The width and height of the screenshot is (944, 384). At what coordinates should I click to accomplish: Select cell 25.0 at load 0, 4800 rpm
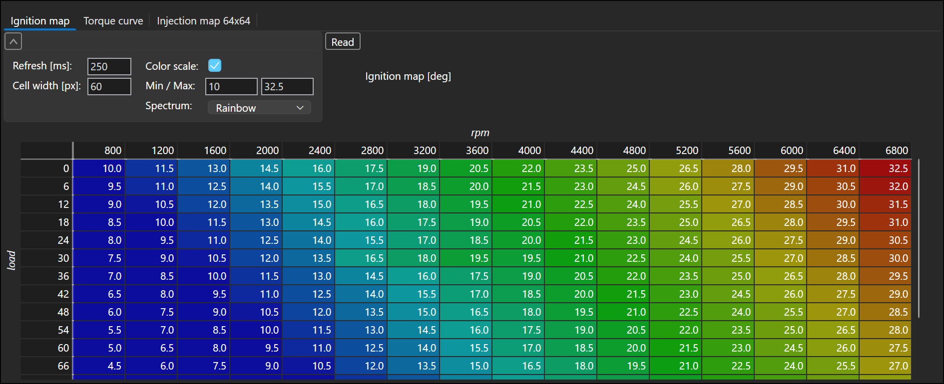(x=623, y=169)
